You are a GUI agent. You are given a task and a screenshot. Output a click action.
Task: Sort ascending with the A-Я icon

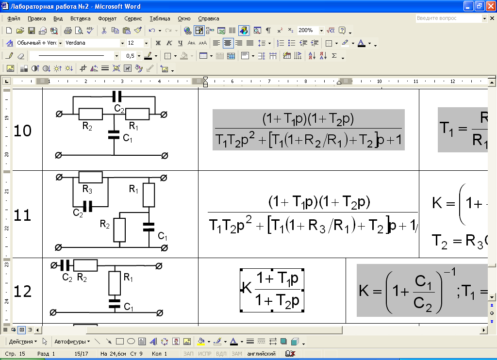point(312,56)
